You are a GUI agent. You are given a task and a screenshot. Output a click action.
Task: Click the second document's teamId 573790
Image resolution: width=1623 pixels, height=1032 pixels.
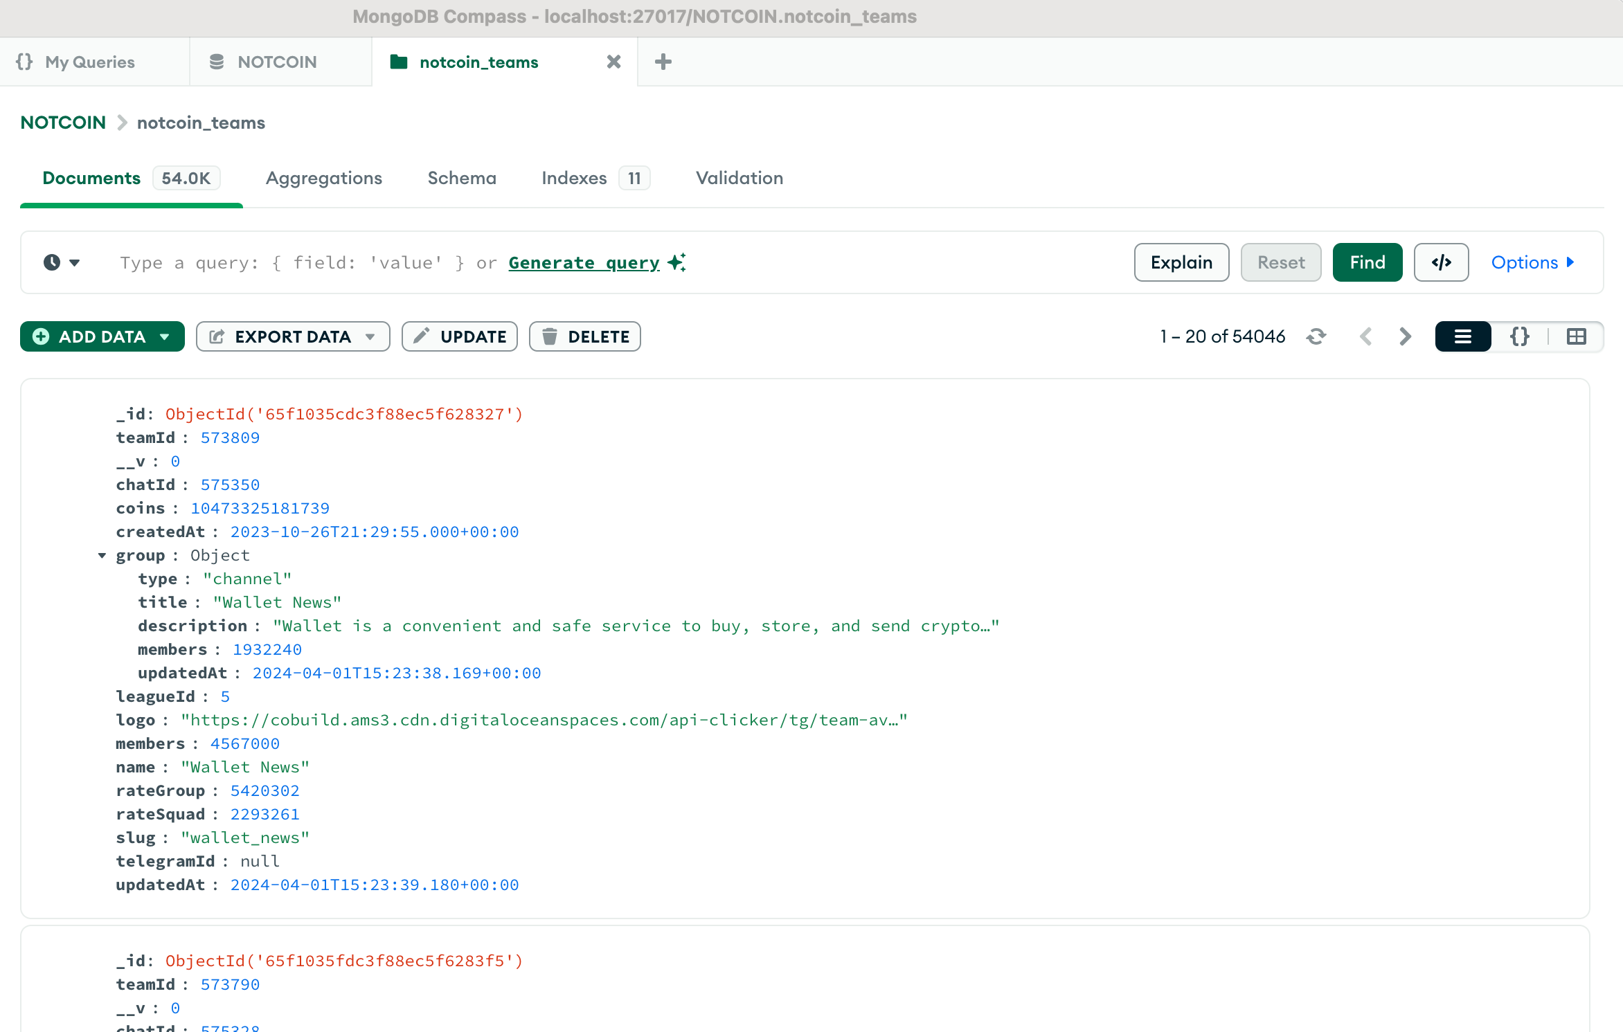230,984
